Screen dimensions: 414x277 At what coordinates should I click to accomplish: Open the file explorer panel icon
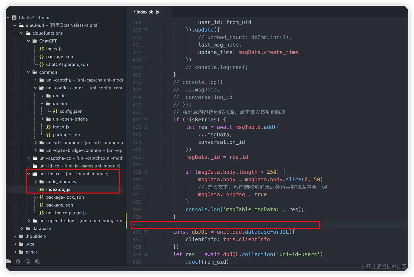8,261
